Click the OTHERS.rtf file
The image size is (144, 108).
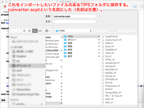(x=111, y=79)
